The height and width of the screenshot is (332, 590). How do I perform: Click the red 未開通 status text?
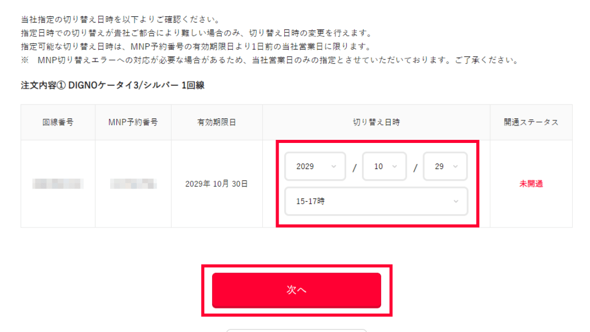click(x=531, y=184)
